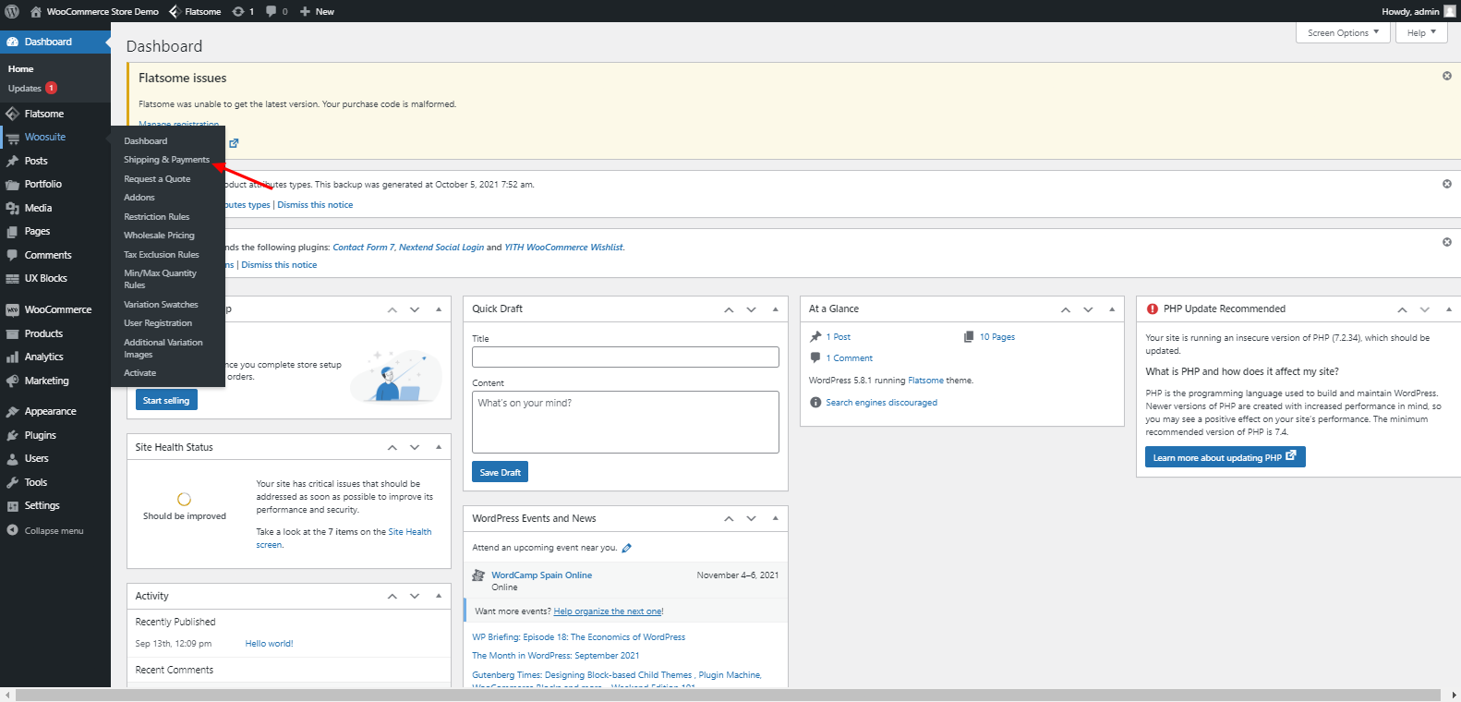1461x702 pixels.
Task: Open the WordCamp Spain Online link
Action: click(x=541, y=575)
